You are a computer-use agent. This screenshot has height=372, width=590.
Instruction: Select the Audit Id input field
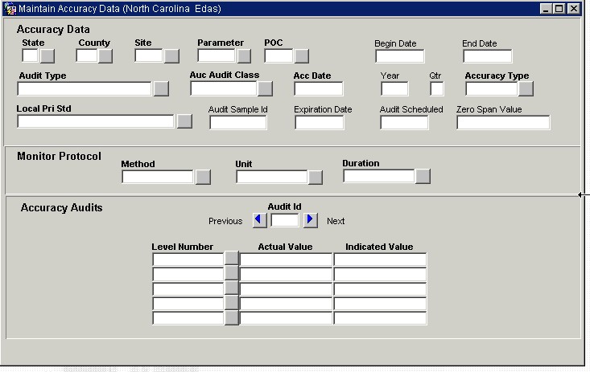pos(285,220)
